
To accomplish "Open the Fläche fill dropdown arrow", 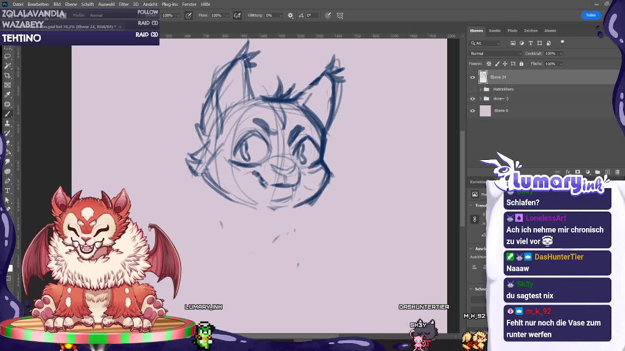I will [560, 64].
